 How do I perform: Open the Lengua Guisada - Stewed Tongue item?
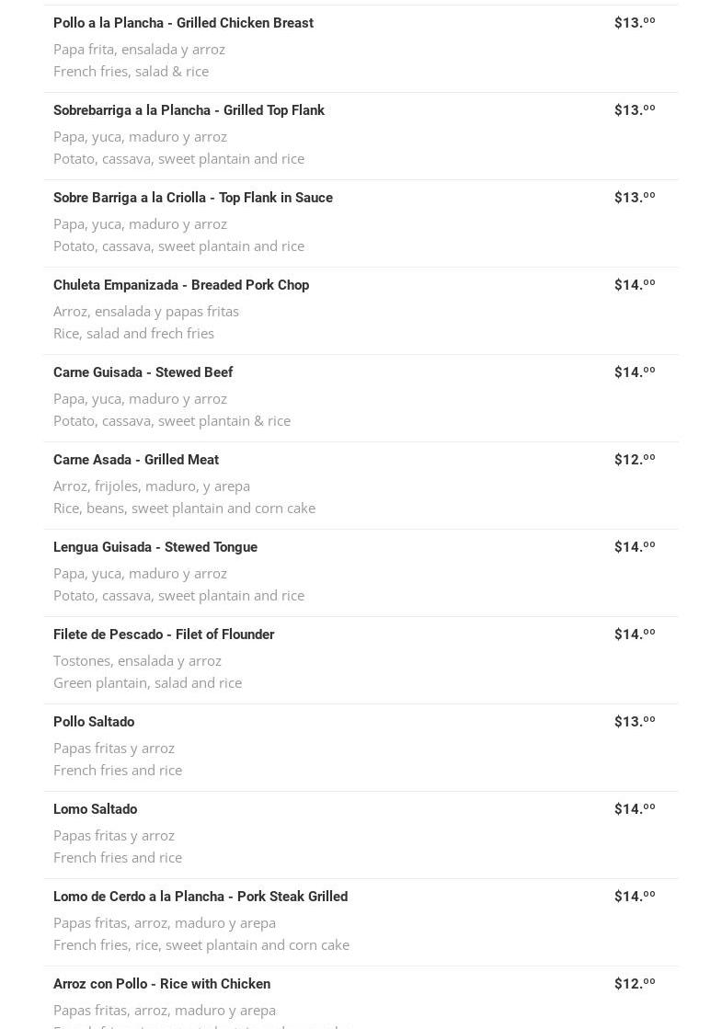(155, 547)
